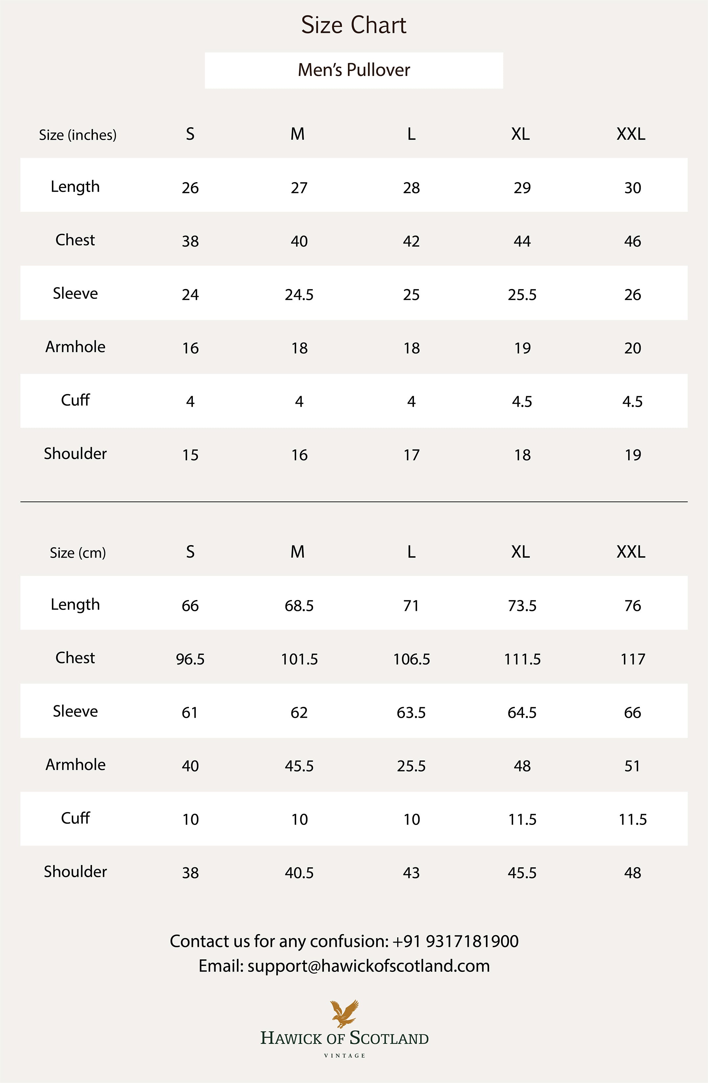Click the Cuff row label in inches table
This screenshot has width=708, height=1083.
(76, 400)
